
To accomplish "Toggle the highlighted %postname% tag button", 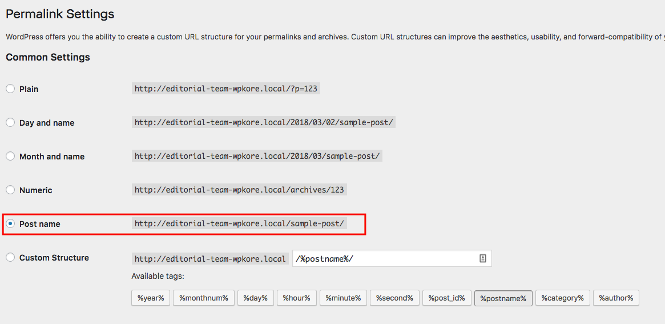I will point(503,298).
